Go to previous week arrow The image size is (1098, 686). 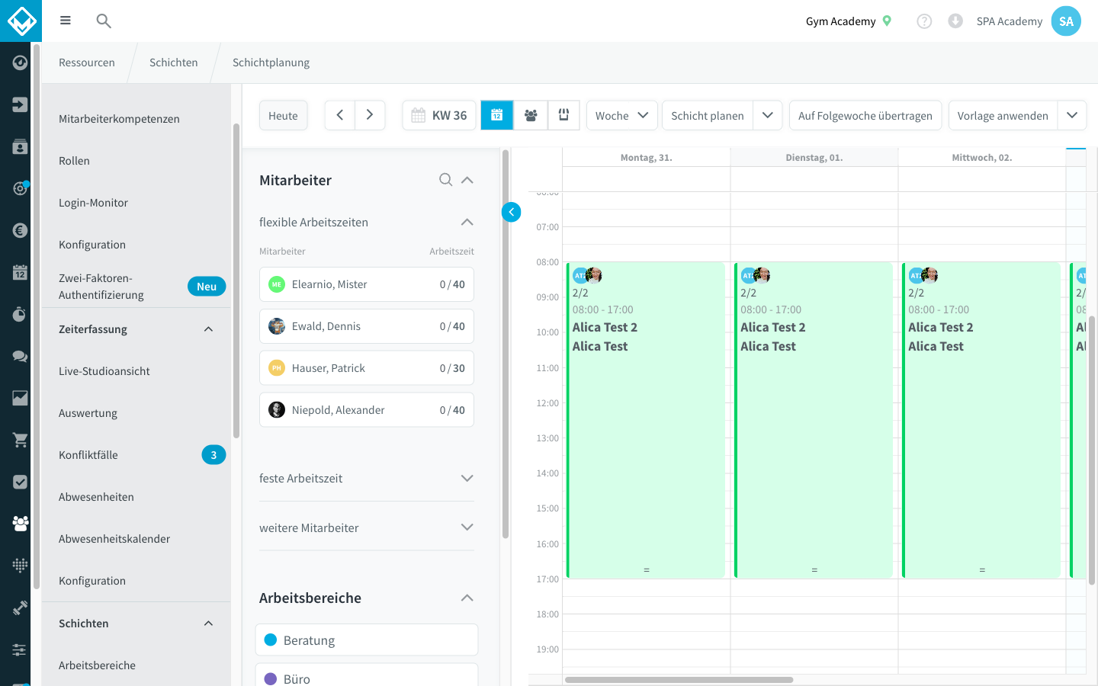pyautogui.click(x=340, y=115)
